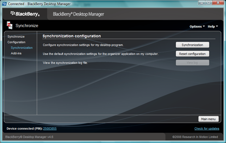Select Synchronization sub-item in sidebar
The image size is (226, 143).
(22, 48)
